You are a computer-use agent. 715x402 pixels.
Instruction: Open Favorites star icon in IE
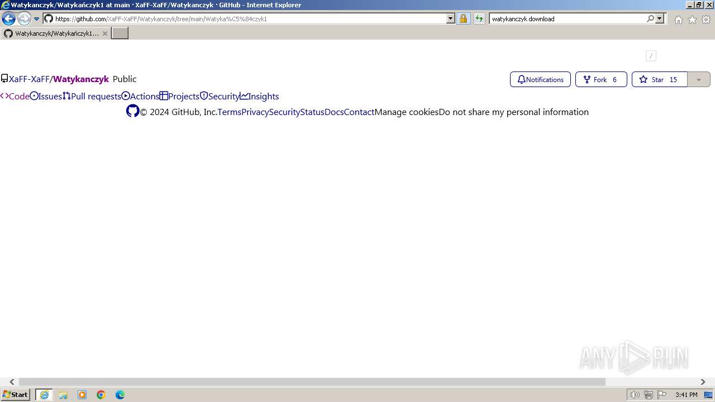692,20
